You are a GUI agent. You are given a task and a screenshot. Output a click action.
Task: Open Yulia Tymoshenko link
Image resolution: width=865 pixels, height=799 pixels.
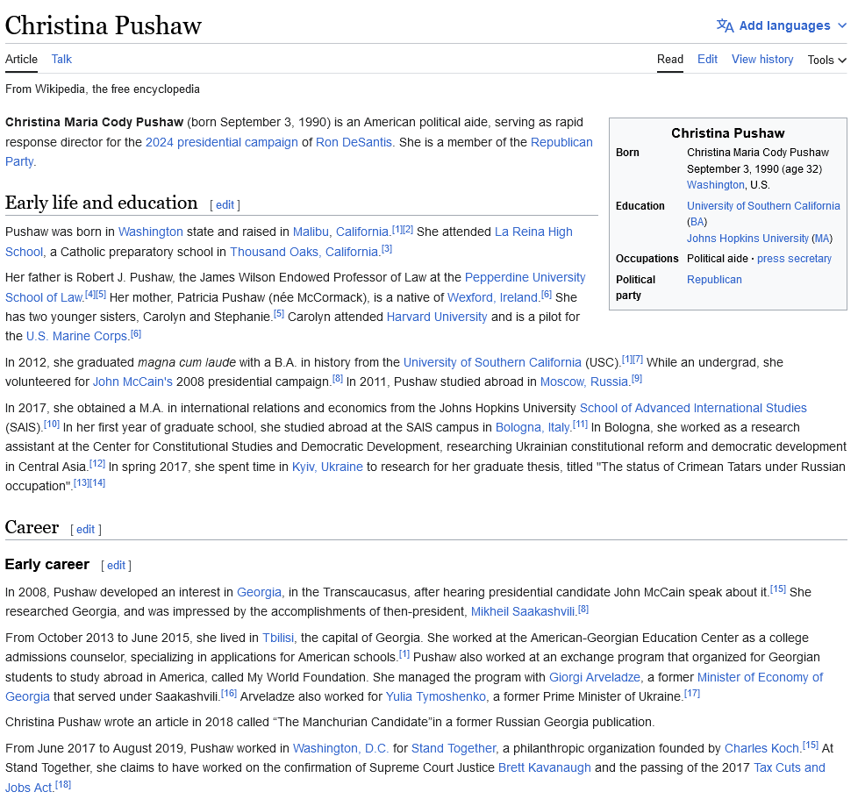click(x=436, y=696)
